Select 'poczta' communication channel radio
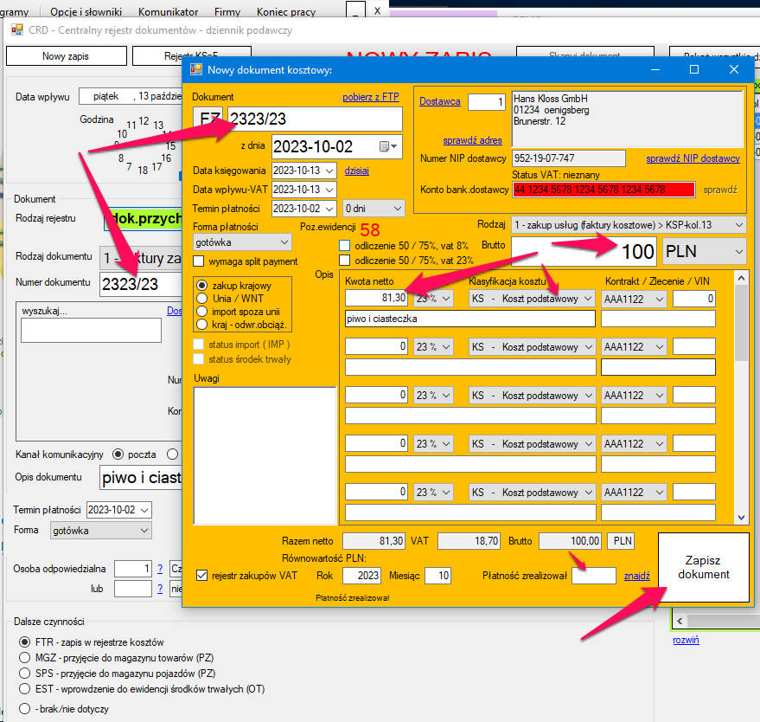The image size is (760, 722). [x=118, y=454]
